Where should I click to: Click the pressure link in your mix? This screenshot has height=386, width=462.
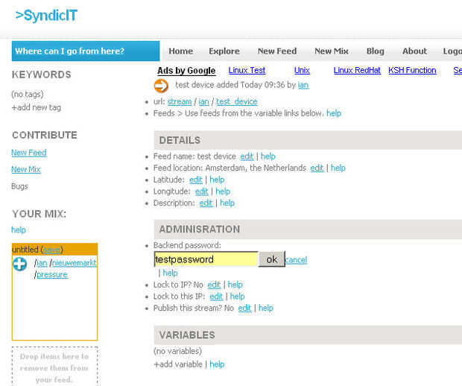[52, 274]
